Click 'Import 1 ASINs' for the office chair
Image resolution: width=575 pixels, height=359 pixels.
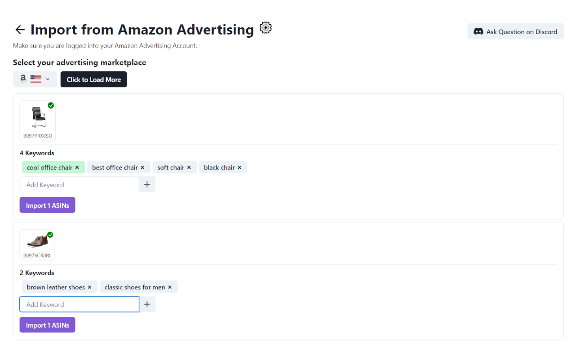(x=47, y=205)
